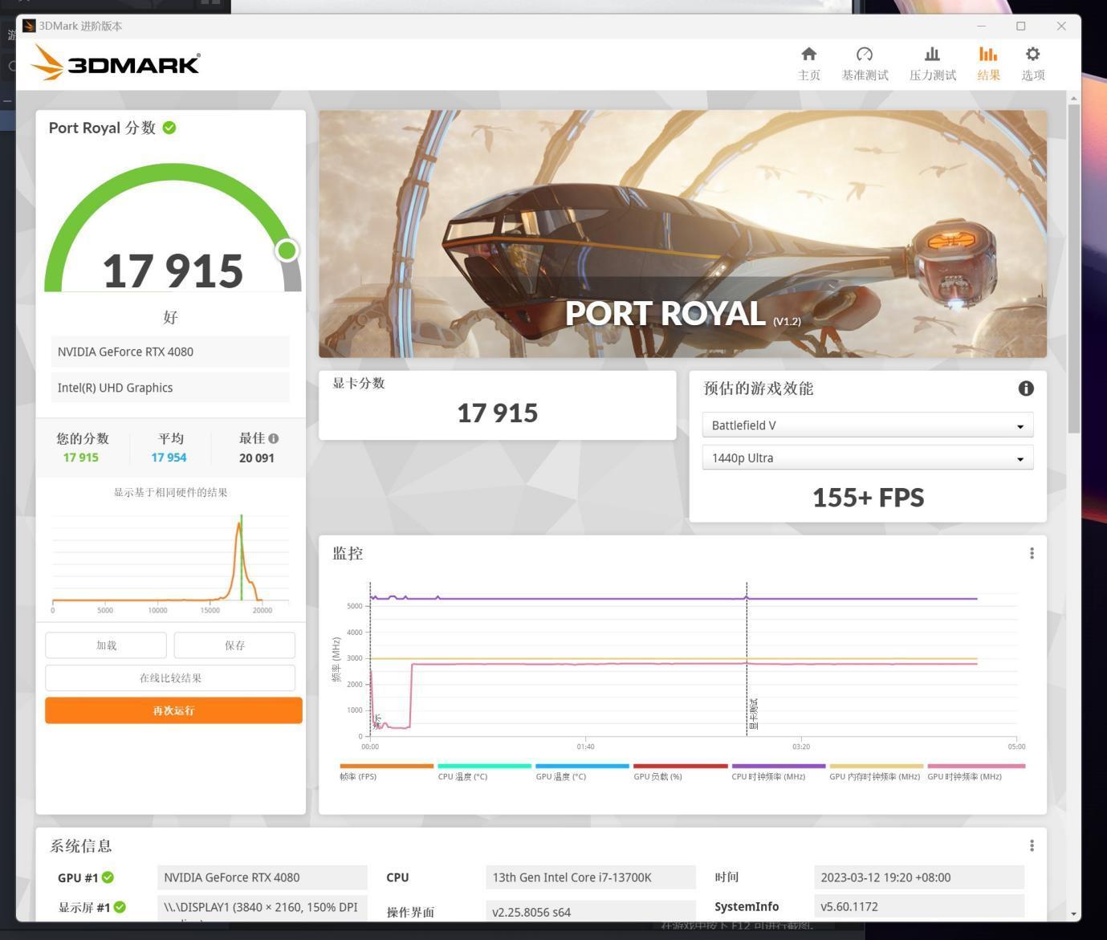Click the info icon beside 最佳

[x=274, y=438]
